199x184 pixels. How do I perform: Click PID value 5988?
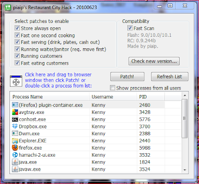[x=145, y=148]
